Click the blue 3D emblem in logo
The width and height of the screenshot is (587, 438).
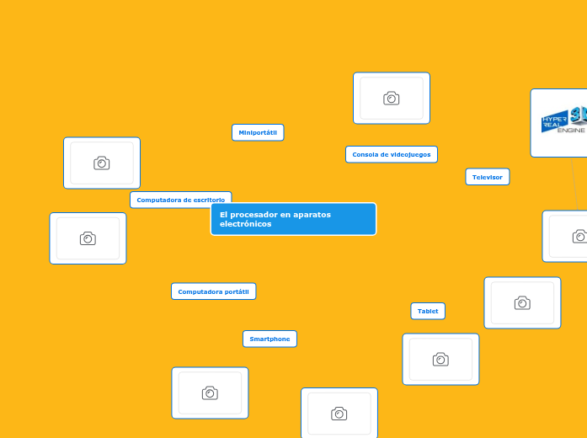[579, 114]
